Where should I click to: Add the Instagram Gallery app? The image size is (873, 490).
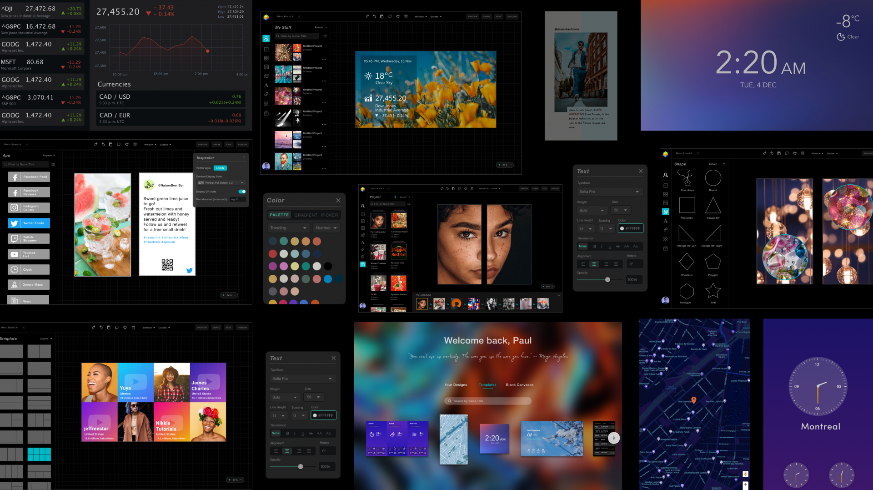[29, 208]
